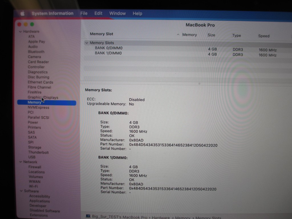Sort by the Type column header
Image resolution: width=292 pixels, height=219 pixels.
(x=236, y=35)
